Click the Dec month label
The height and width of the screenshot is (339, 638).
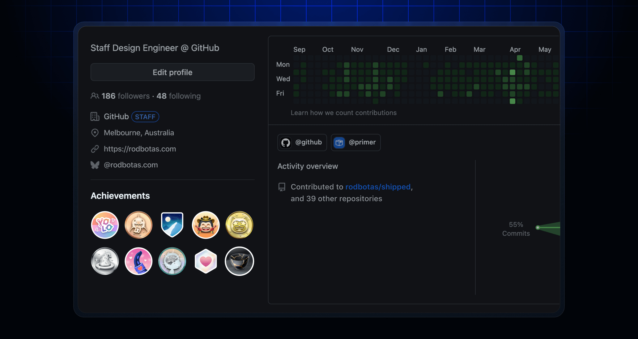[393, 49]
